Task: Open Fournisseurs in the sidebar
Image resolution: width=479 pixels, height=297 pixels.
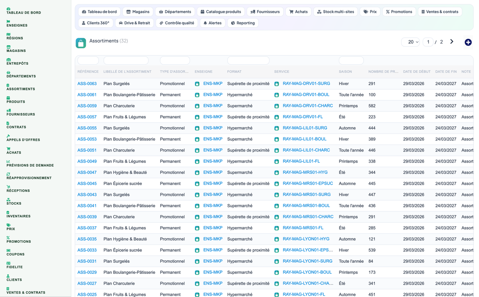Action: tap(21, 112)
